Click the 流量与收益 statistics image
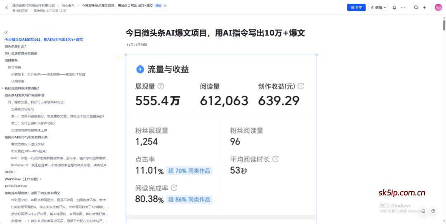The width and height of the screenshot is (446, 224). tap(221, 139)
